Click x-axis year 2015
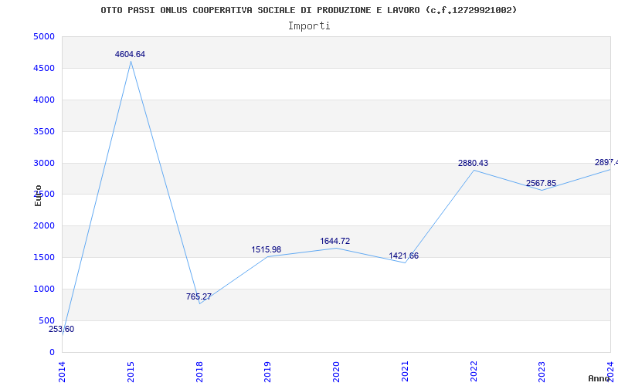 [131, 372]
